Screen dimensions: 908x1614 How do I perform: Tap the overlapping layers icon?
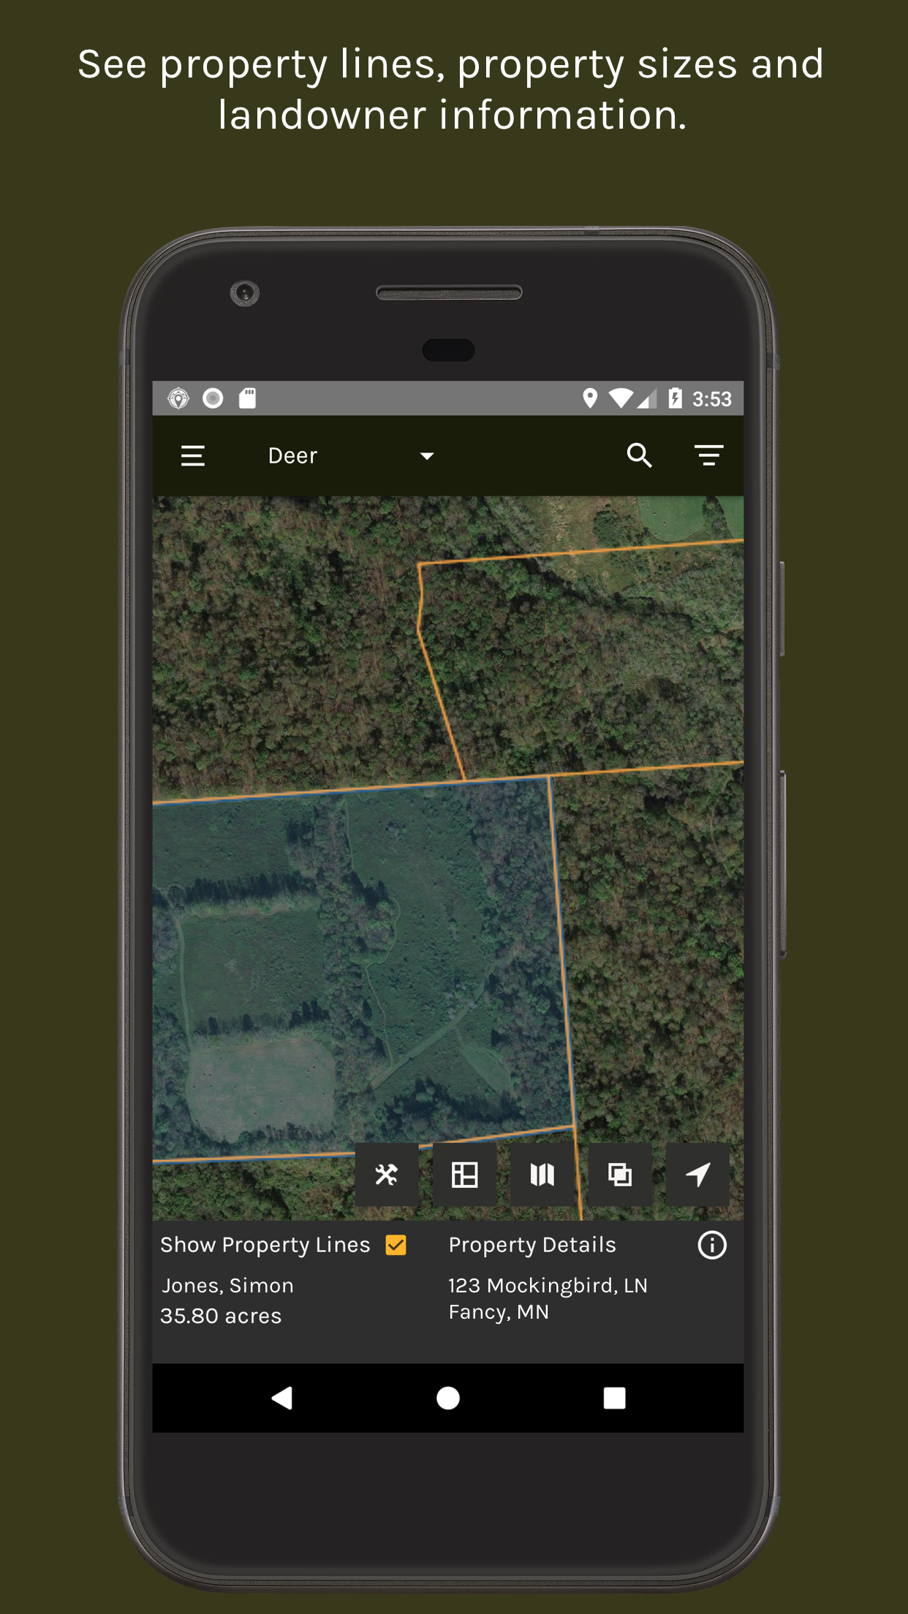click(x=620, y=1175)
